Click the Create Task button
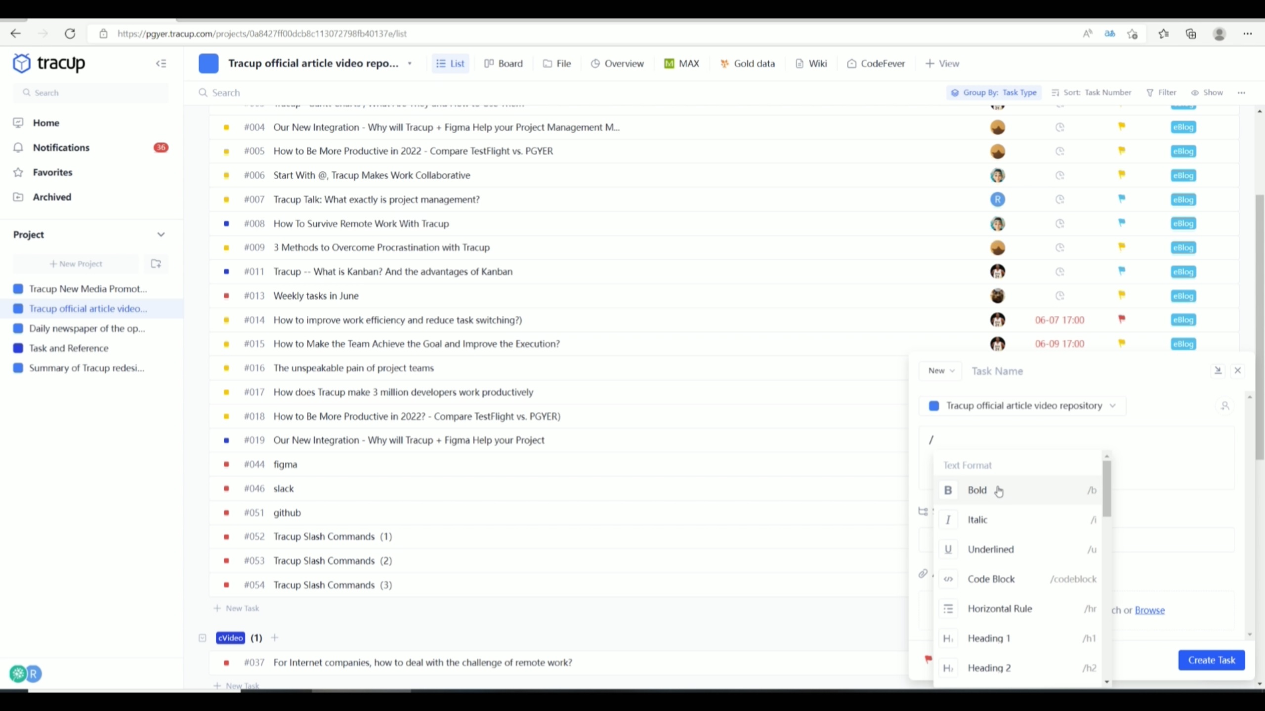1265x711 pixels. pyautogui.click(x=1210, y=659)
